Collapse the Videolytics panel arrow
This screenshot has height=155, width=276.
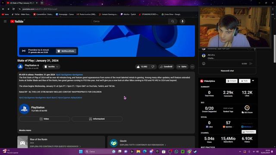coord(253,81)
